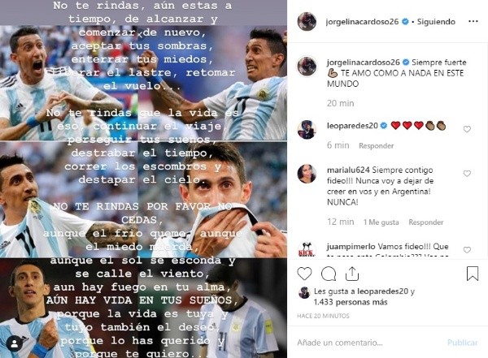488x358 pixels.
Task: Open the three-dot options menu
Action: tap(473, 21)
